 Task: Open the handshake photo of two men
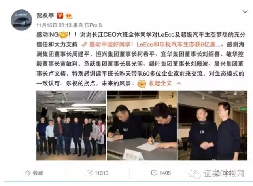(x=213, y=125)
